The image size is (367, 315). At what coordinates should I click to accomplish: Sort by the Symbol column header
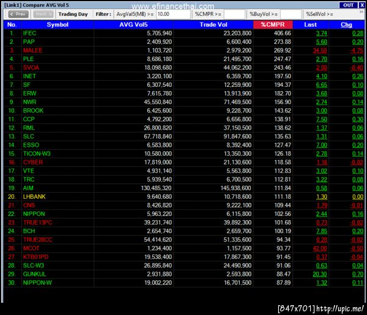pos(57,24)
